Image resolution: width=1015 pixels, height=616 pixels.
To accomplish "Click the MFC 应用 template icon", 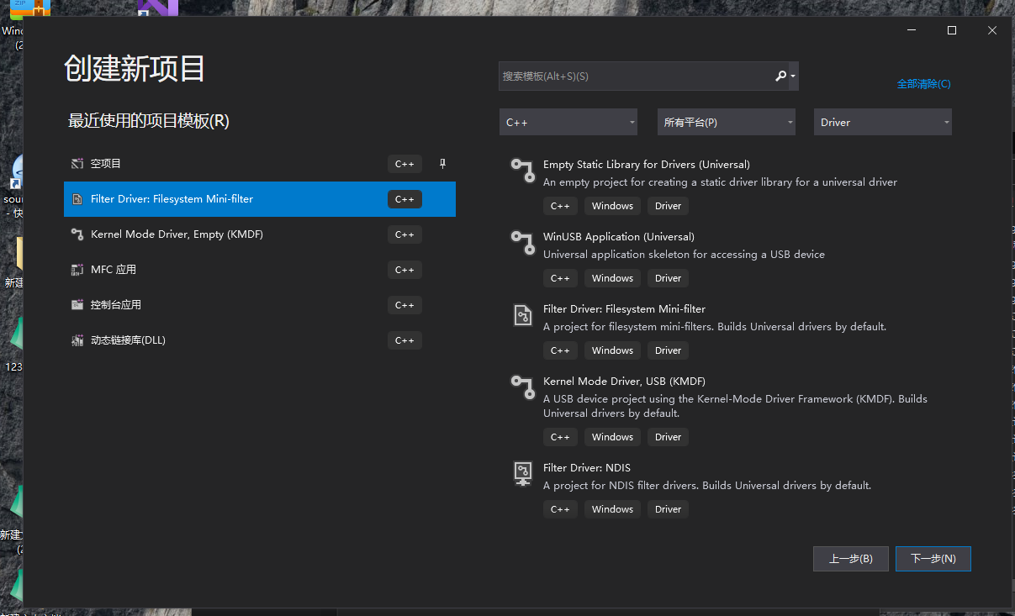I will coord(77,270).
